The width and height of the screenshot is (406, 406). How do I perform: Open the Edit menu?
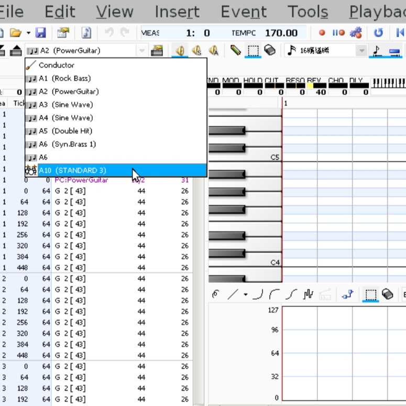click(x=60, y=12)
